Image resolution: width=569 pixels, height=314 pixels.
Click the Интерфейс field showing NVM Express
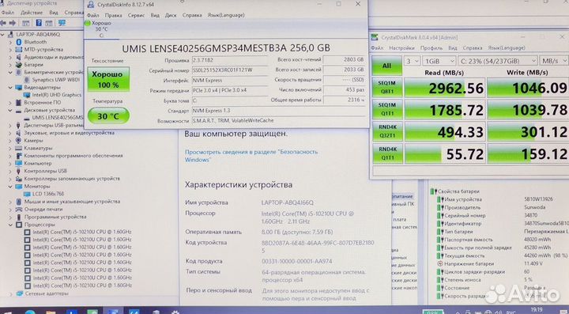tap(229, 80)
